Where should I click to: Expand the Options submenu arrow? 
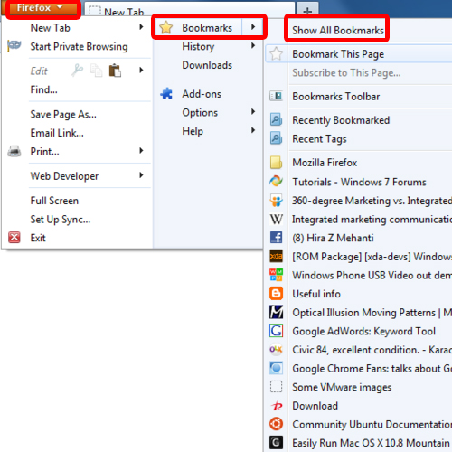(253, 112)
